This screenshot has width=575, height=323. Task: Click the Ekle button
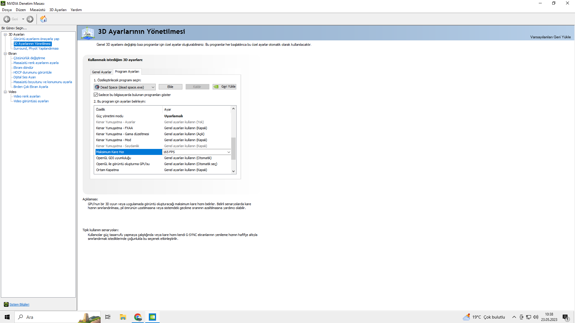pos(170,87)
